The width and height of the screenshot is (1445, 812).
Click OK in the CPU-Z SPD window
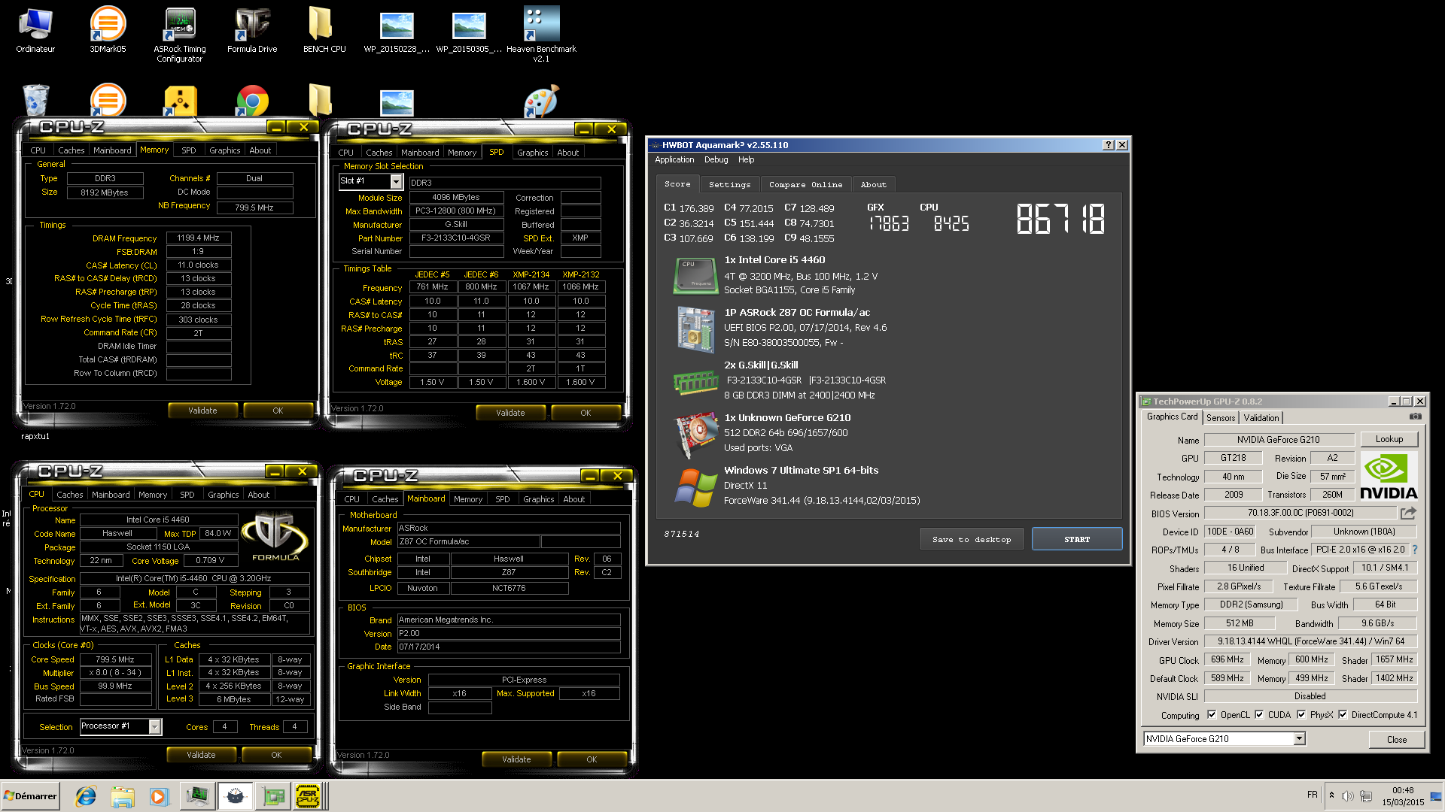click(x=586, y=413)
